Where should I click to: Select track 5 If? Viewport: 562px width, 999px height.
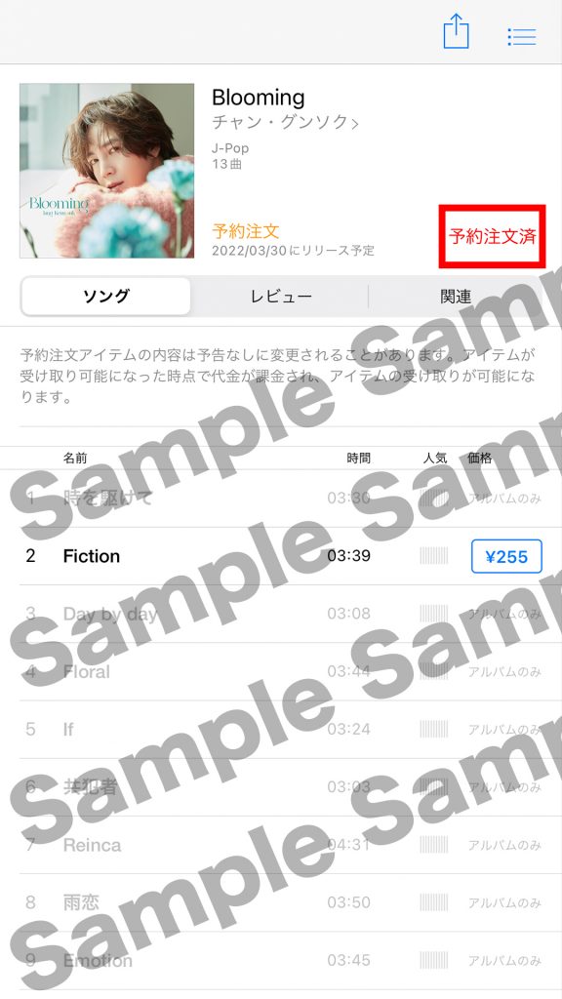pos(281,730)
